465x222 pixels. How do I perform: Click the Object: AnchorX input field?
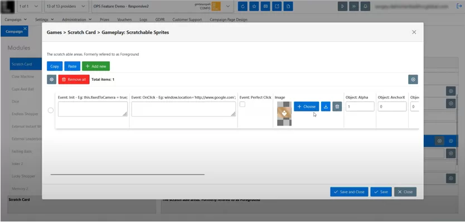392,107
